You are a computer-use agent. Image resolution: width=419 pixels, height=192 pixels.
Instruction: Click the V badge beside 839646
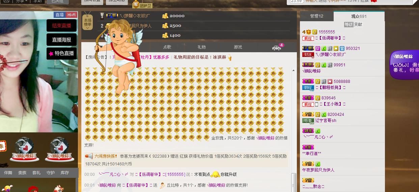pyautogui.click(x=317, y=98)
